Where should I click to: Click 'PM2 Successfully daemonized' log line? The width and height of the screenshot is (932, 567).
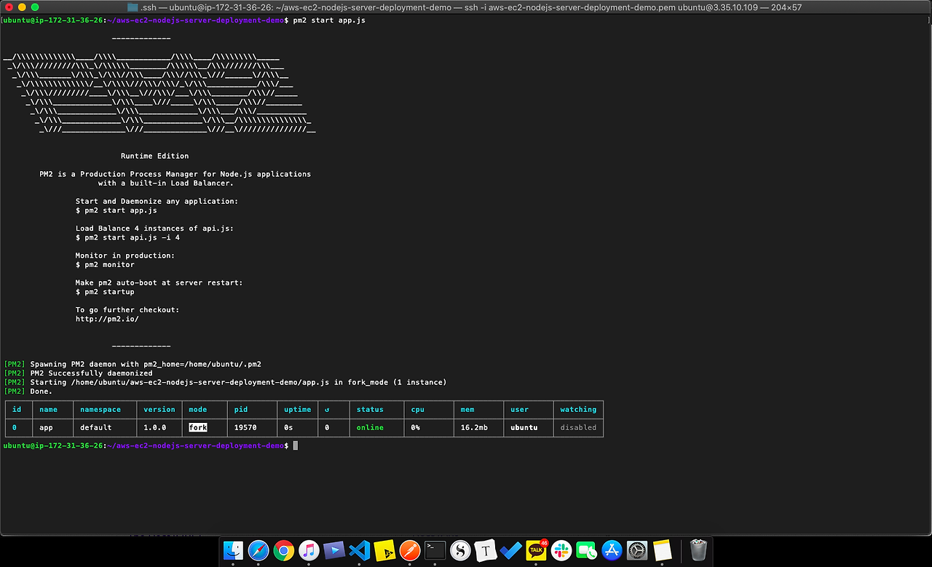[91, 373]
